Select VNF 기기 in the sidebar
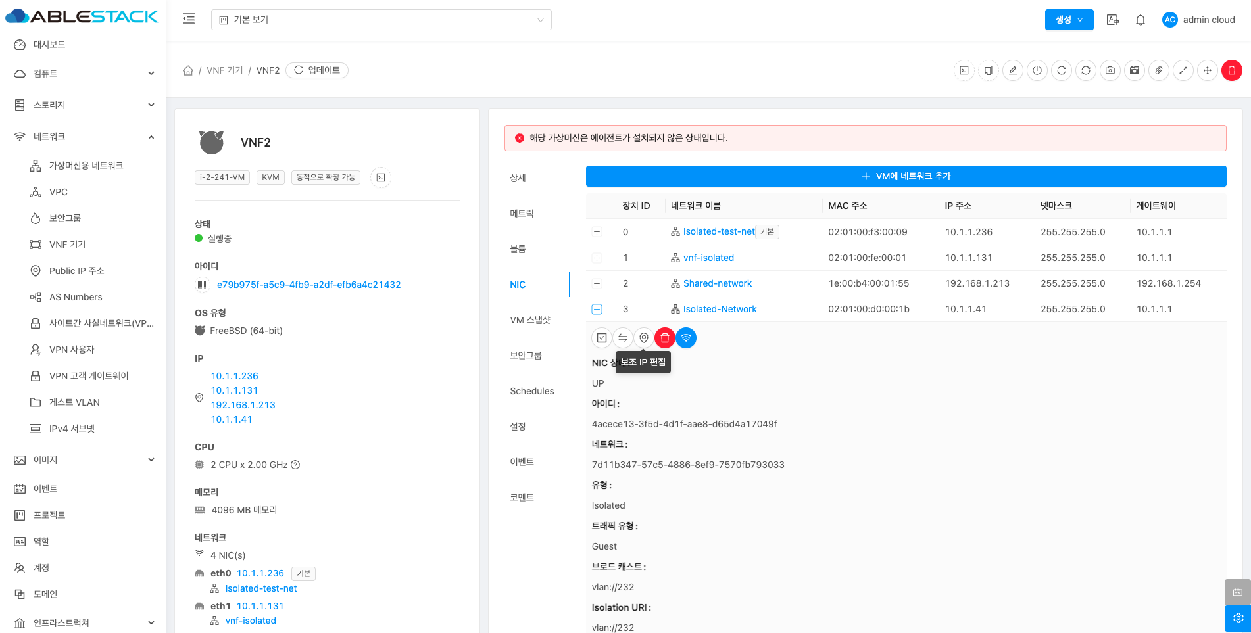Image resolution: width=1251 pixels, height=633 pixels. [x=67, y=245]
